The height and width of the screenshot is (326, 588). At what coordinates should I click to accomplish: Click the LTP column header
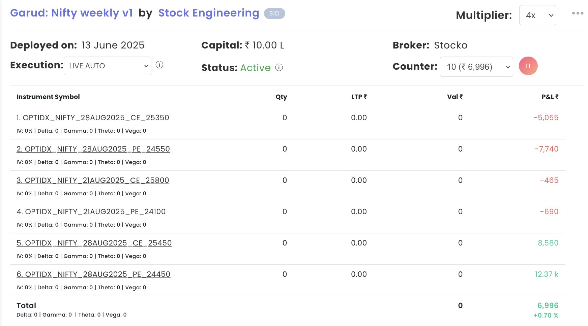coord(359,97)
